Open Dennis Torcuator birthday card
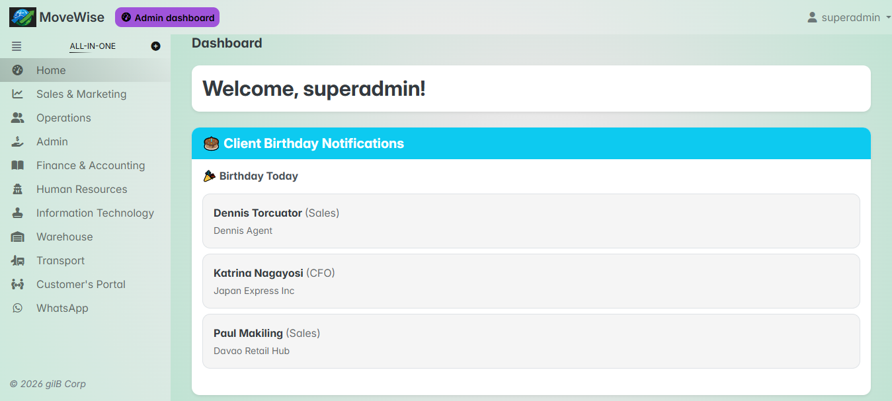Screen dimensions: 892x401 531,221
